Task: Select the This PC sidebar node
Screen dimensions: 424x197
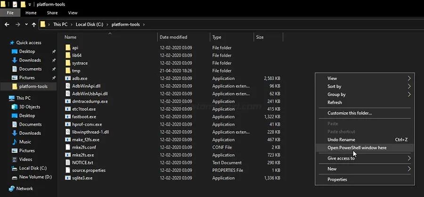Action: click(24, 98)
